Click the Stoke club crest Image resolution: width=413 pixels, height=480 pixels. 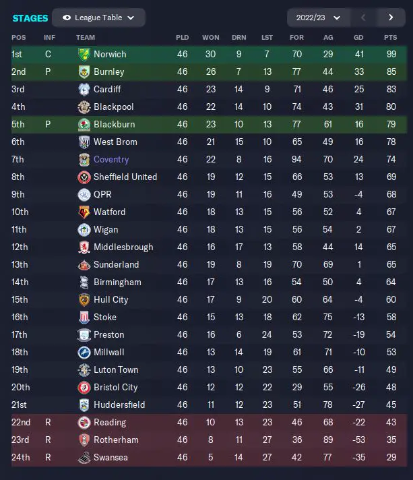tap(84, 318)
